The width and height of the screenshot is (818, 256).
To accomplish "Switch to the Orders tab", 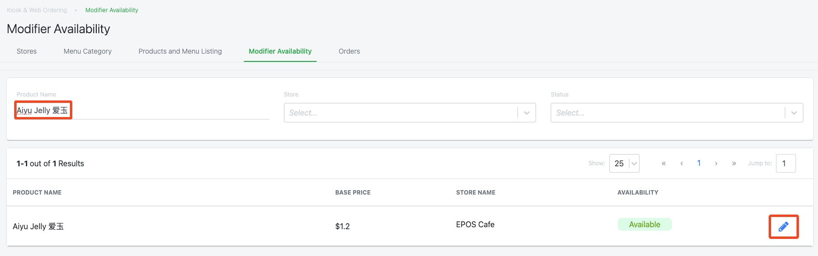I will coord(349,51).
